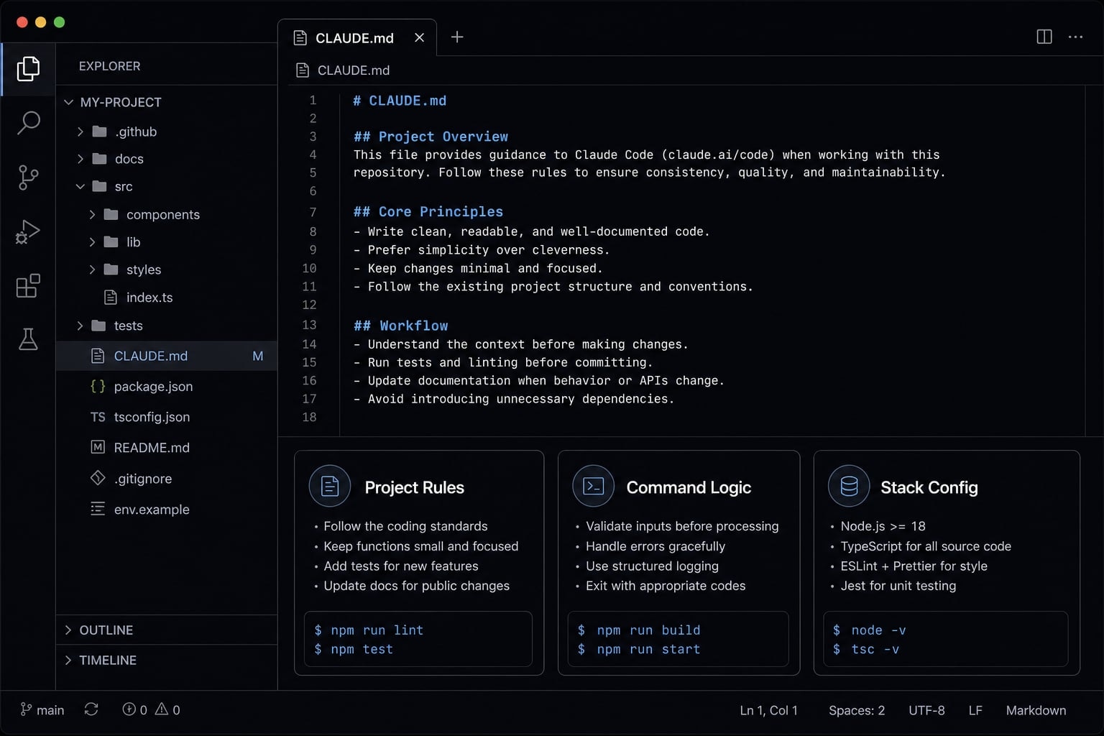
Task: Click the EXPLORER panel title
Action: (109, 66)
